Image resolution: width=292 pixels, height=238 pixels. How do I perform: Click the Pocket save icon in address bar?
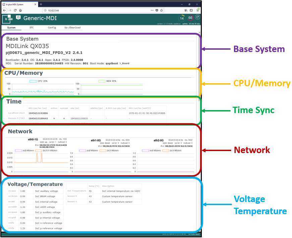157,10
